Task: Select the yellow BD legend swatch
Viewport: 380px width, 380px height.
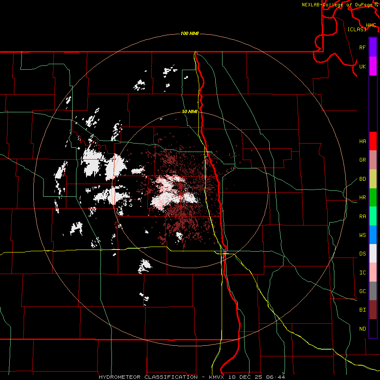Action: pyautogui.click(x=373, y=179)
